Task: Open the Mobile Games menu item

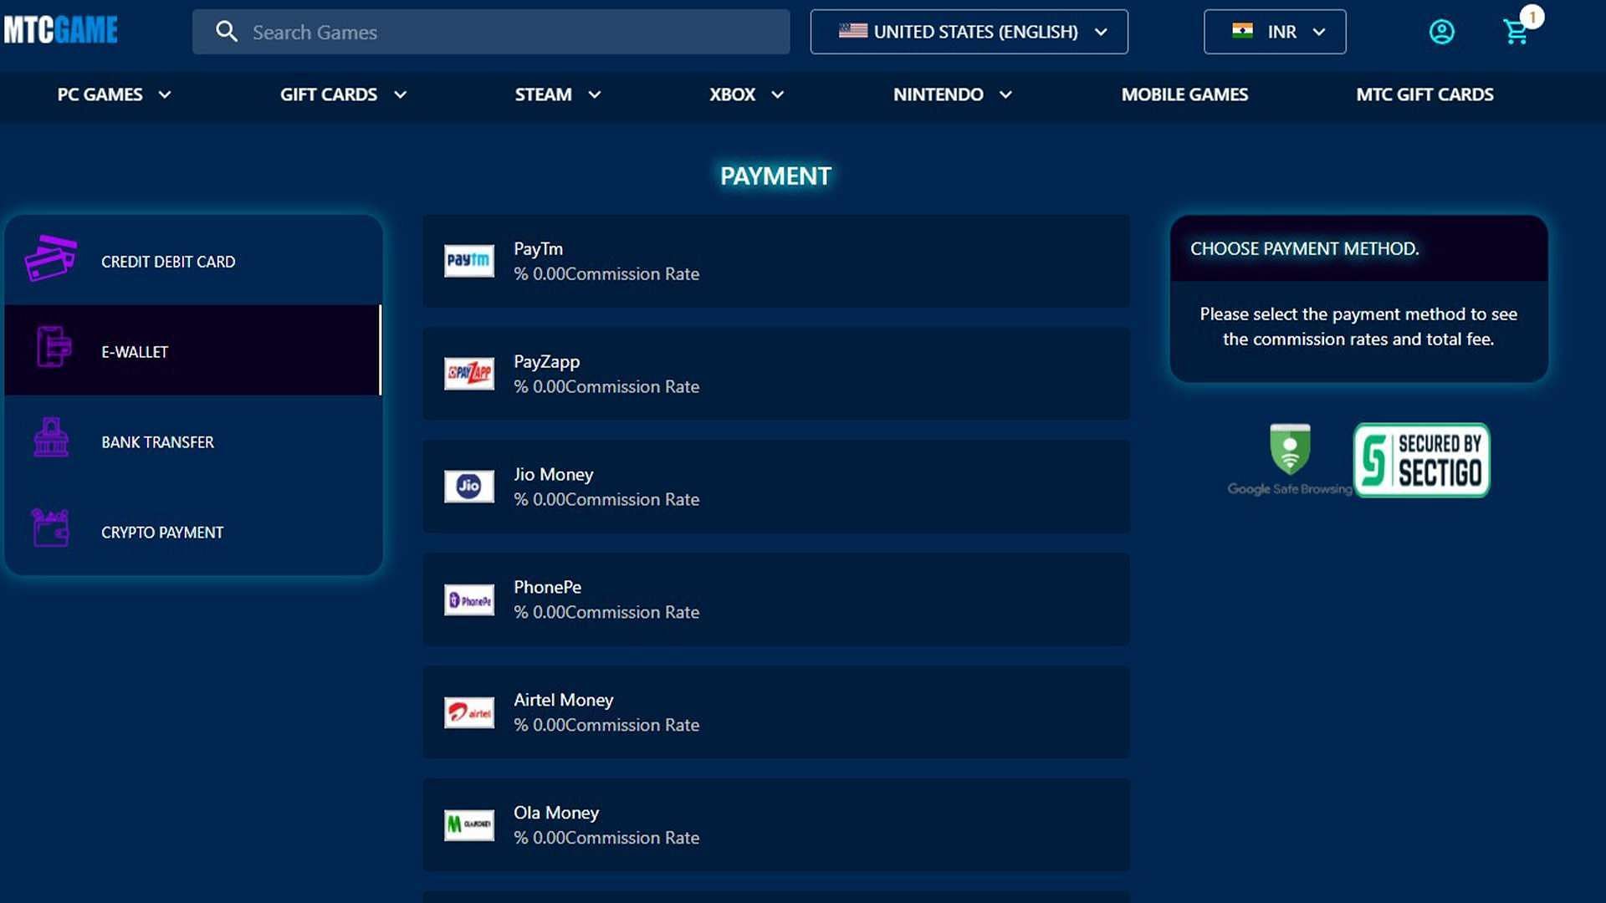Action: pos(1184,94)
